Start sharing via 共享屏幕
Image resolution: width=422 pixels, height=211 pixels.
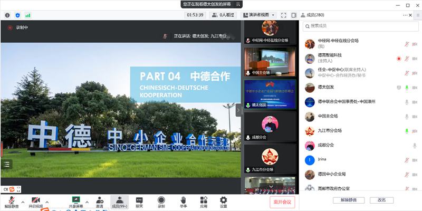[x=76, y=203]
